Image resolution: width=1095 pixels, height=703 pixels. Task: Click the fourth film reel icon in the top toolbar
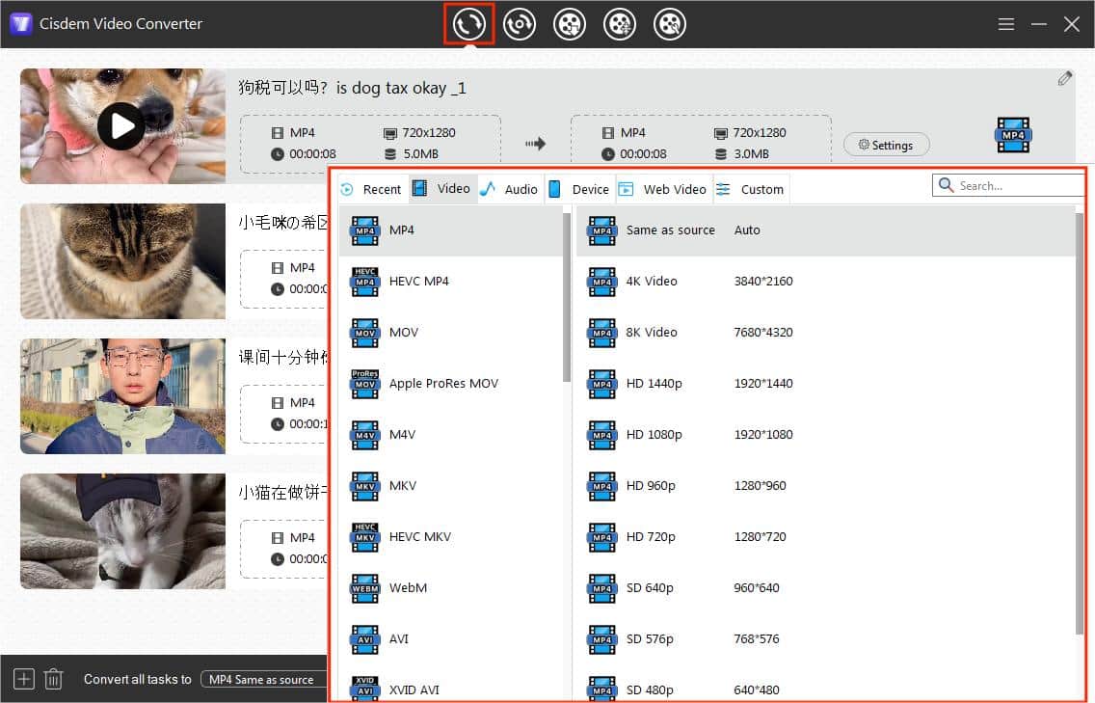(x=620, y=24)
